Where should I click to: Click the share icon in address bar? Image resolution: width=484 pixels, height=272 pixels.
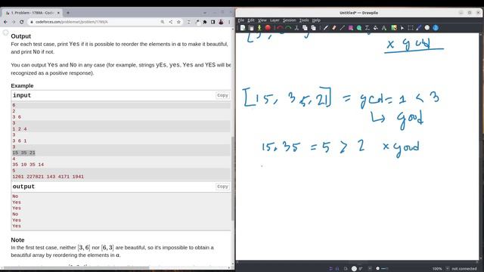171,22
